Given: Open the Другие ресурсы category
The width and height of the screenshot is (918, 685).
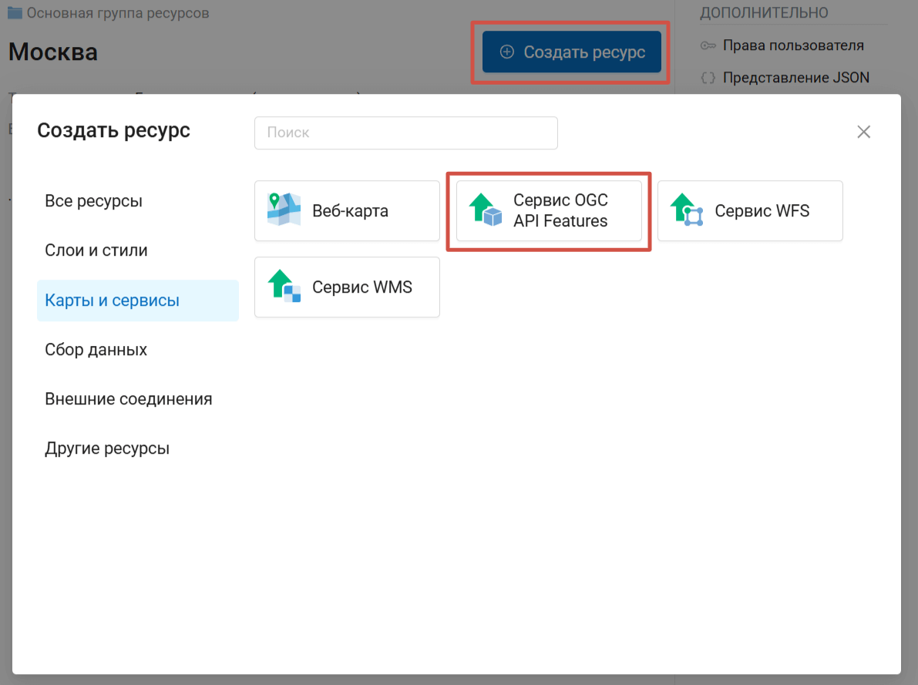Looking at the screenshot, I should point(107,448).
